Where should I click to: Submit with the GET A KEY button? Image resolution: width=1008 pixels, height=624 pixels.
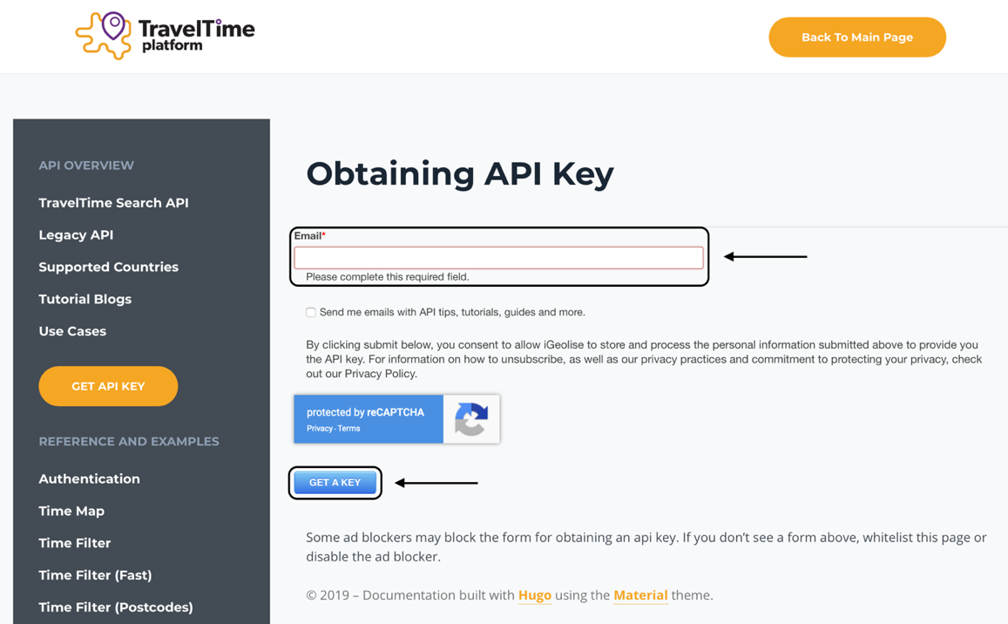(x=335, y=483)
